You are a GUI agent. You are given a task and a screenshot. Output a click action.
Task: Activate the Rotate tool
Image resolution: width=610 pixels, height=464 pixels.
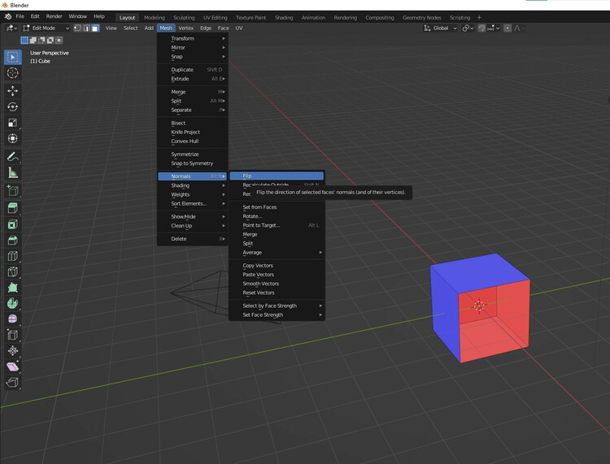pos(12,107)
